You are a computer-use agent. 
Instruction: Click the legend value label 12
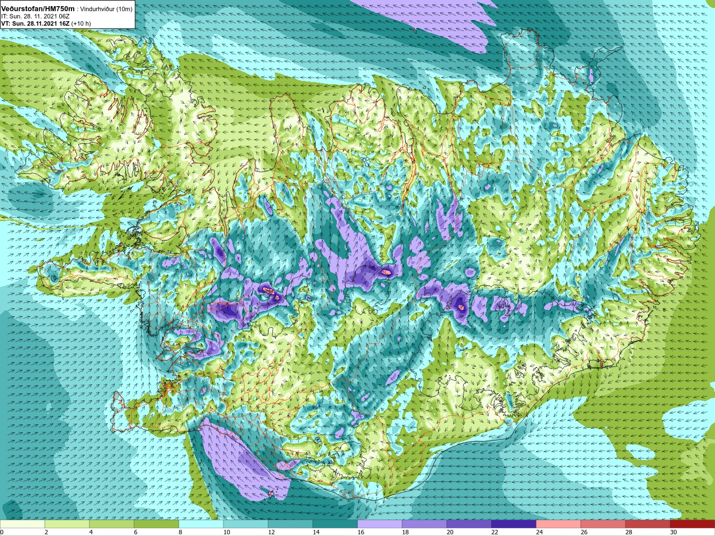pos(271,532)
